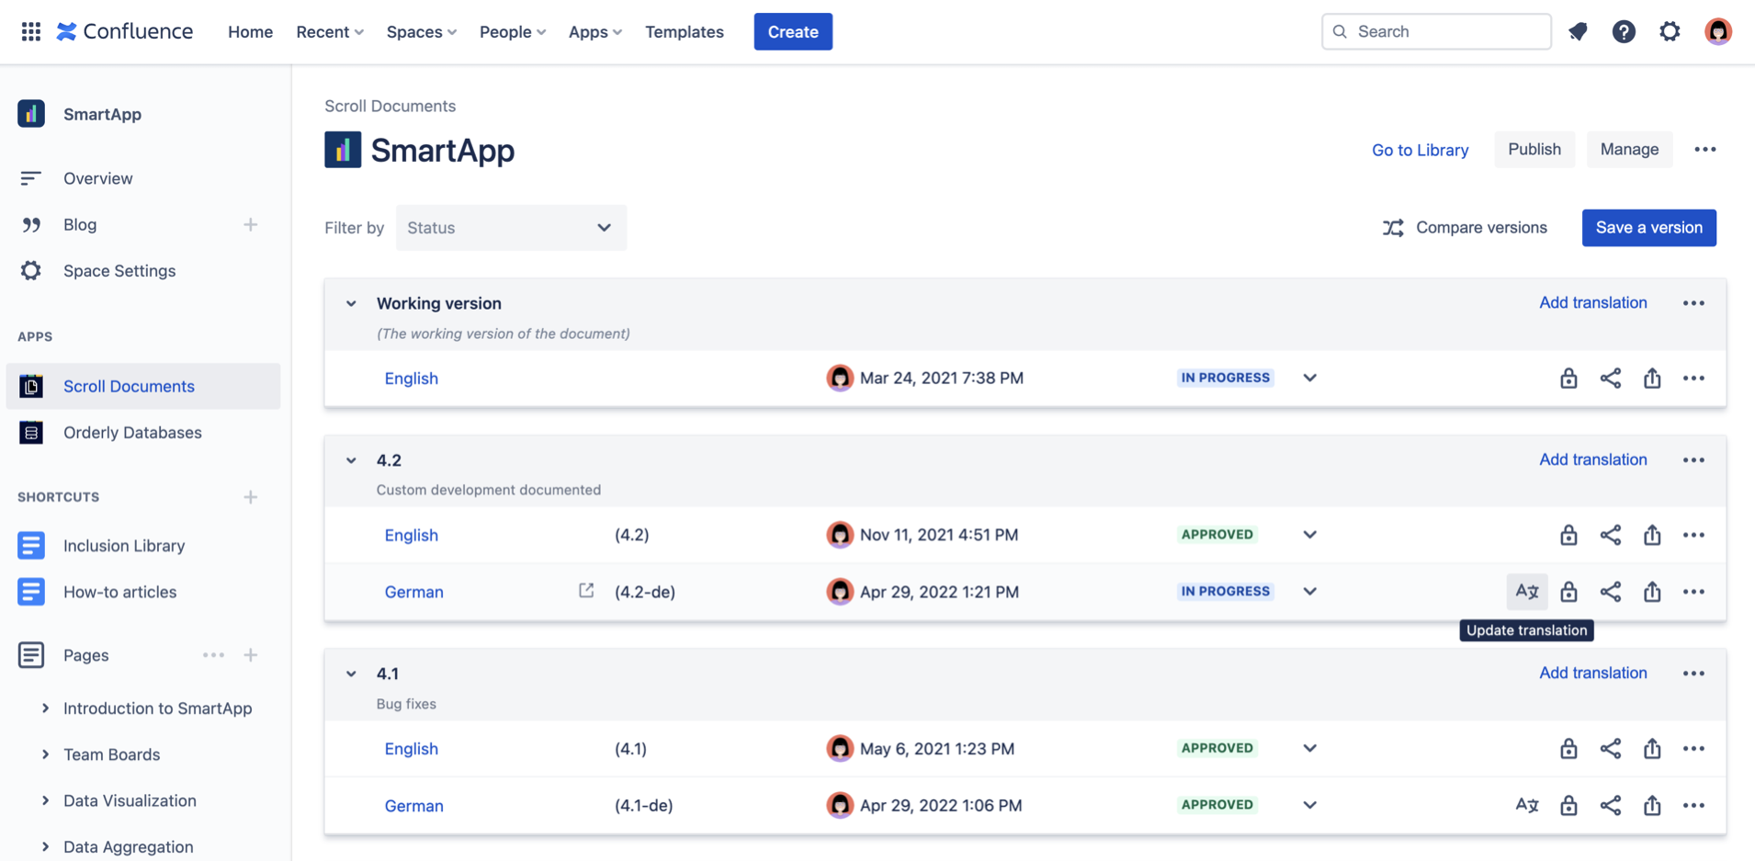Click Compare versions shuffle icon
This screenshot has width=1755, height=861.
click(x=1393, y=228)
